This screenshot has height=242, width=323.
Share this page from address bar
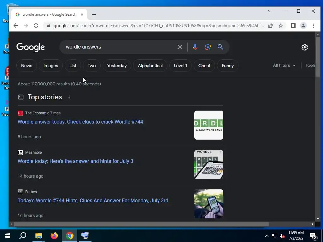(x=271, y=26)
